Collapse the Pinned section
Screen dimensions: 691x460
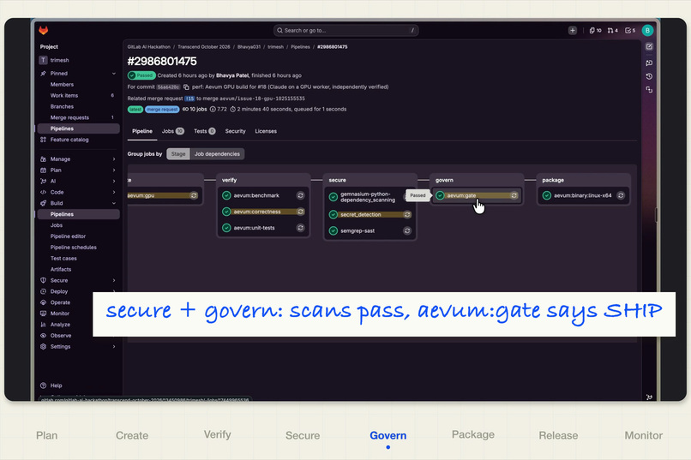click(x=114, y=74)
